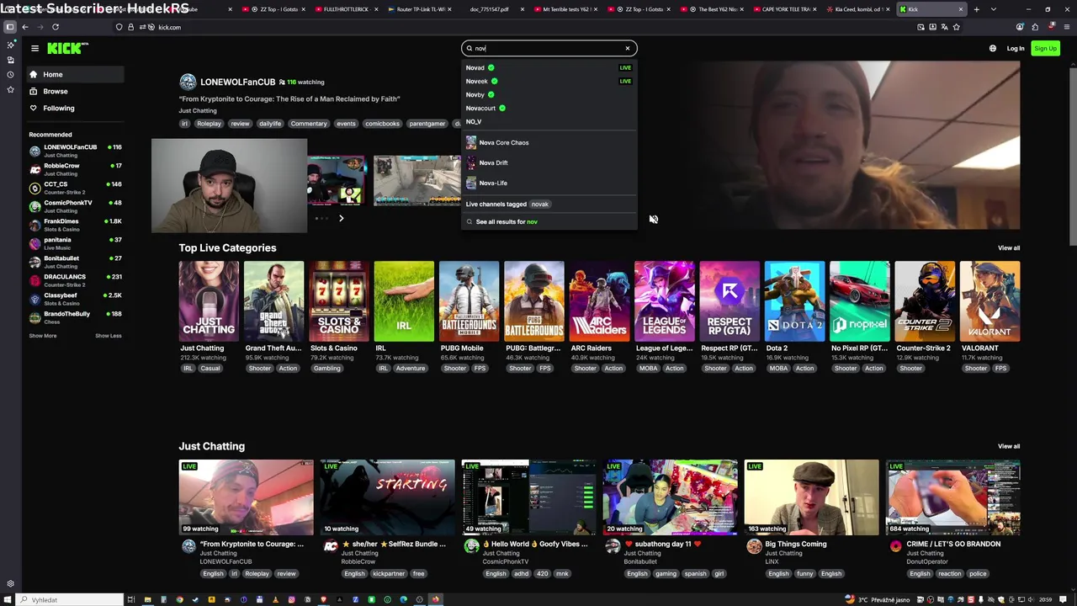Open recommended channel CosmicPhonkTV
Screen dimensions: 1077x606
click(x=75, y=206)
